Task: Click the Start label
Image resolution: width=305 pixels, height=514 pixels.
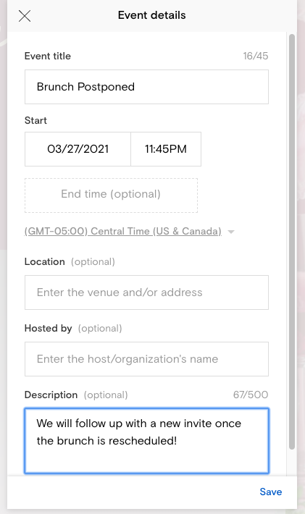Action: [x=35, y=120]
